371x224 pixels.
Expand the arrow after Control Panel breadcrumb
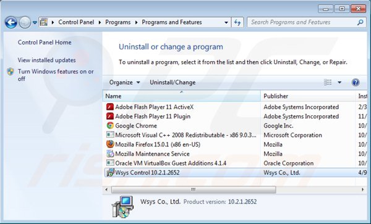[x=100, y=22]
